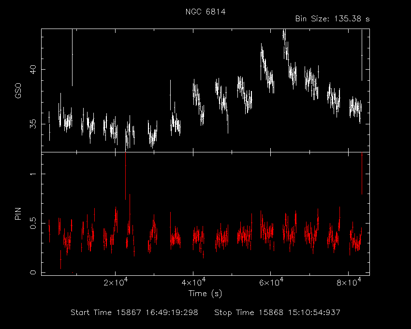Click the GSO axis value 35
Screen dimensions: 411x329
click(33, 124)
